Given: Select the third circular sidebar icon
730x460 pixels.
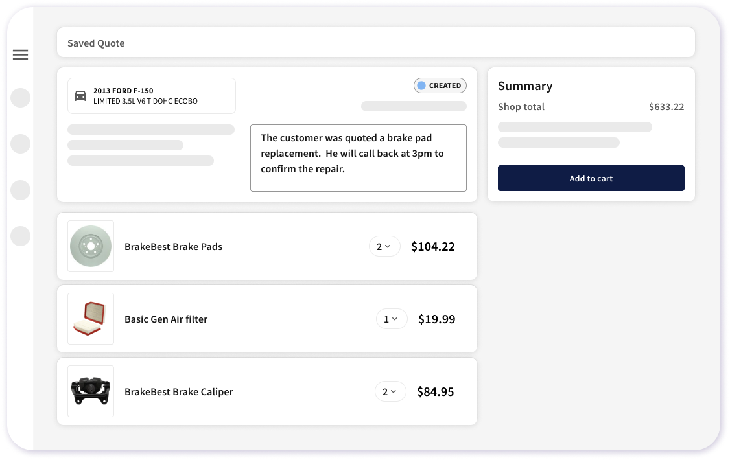Looking at the screenshot, I should click(x=21, y=190).
